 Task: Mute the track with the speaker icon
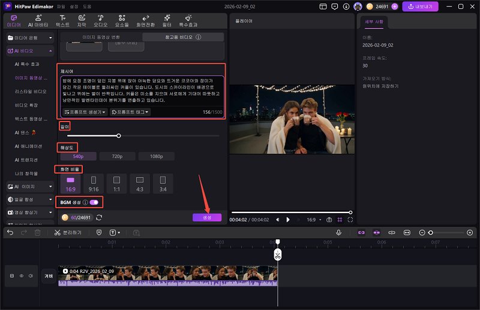[x=31, y=276]
